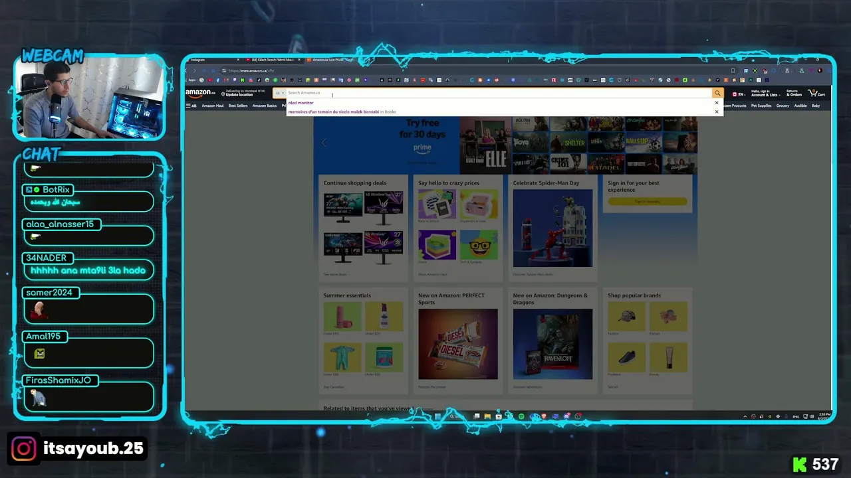Open Amazon Basics in the navigation bar

click(x=265, y=106)
